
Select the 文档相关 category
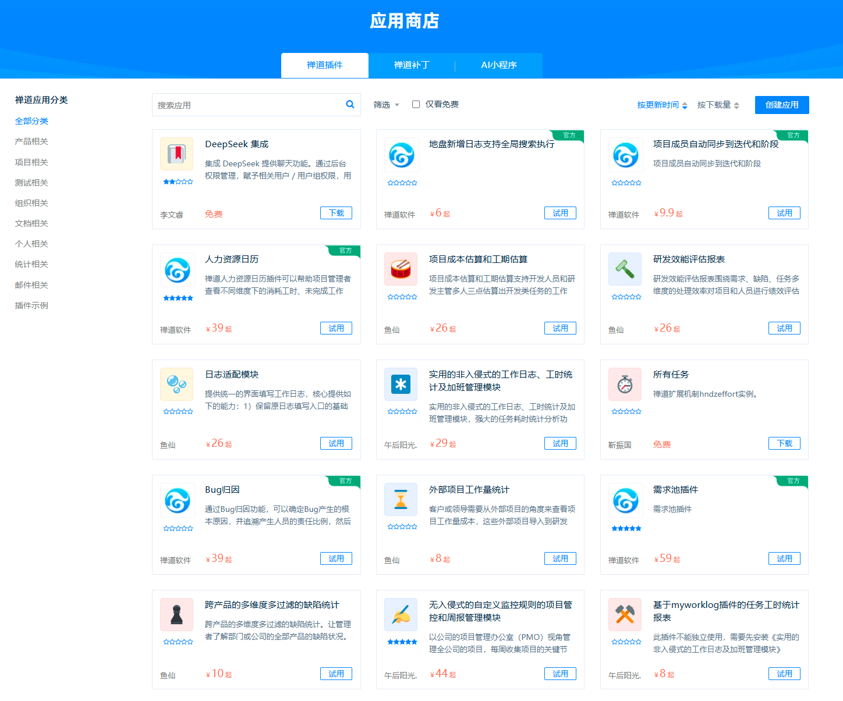click(31, 223)
